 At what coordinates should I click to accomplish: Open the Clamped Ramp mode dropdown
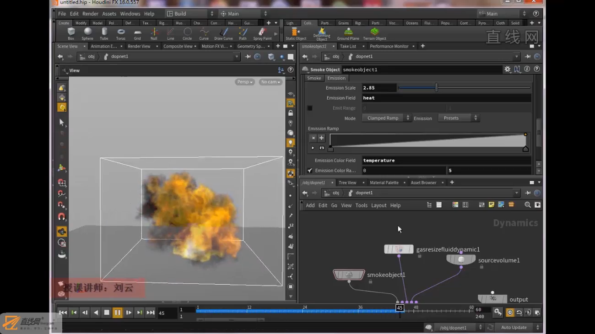[386, 118]
